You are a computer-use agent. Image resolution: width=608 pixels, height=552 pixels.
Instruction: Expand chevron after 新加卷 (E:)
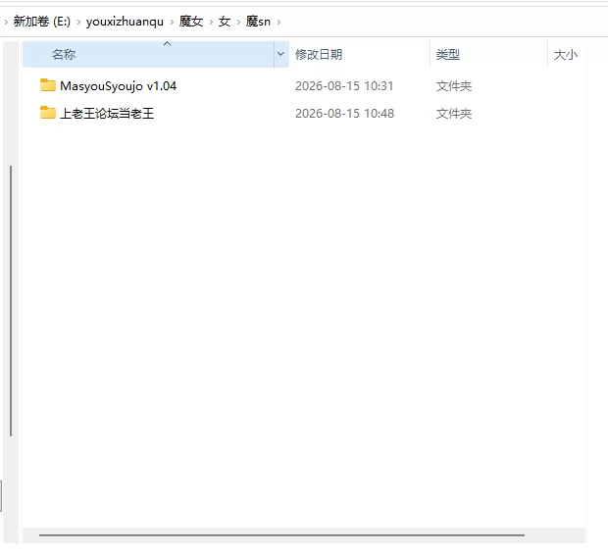(78, 23)
